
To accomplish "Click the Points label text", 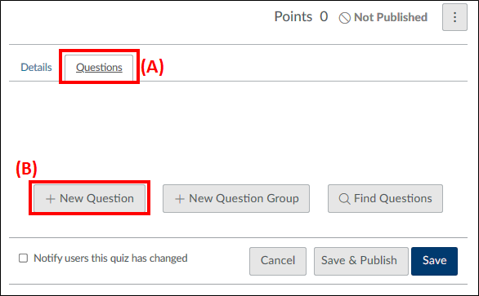I will click(x=293, y=16).
